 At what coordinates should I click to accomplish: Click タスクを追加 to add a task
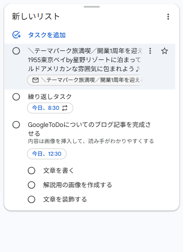(x=47, y=35)
